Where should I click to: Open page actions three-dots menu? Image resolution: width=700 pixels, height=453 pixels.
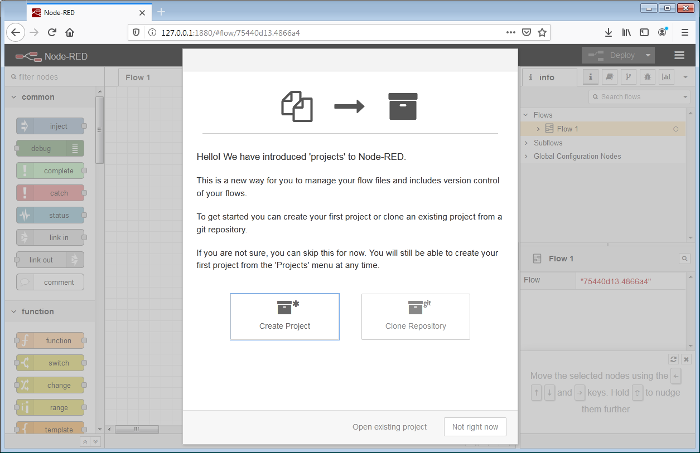pos(510,32)
